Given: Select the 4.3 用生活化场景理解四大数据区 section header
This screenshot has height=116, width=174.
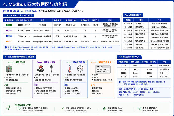Looking at the screenshot, I should pos(19,57).
